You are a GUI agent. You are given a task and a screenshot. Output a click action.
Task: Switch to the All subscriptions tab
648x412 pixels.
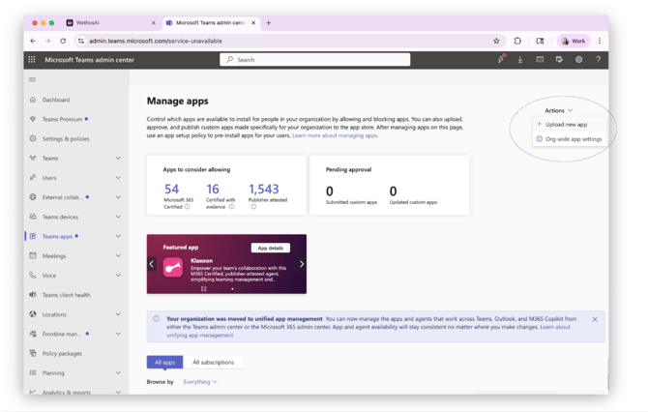point(213,363)
